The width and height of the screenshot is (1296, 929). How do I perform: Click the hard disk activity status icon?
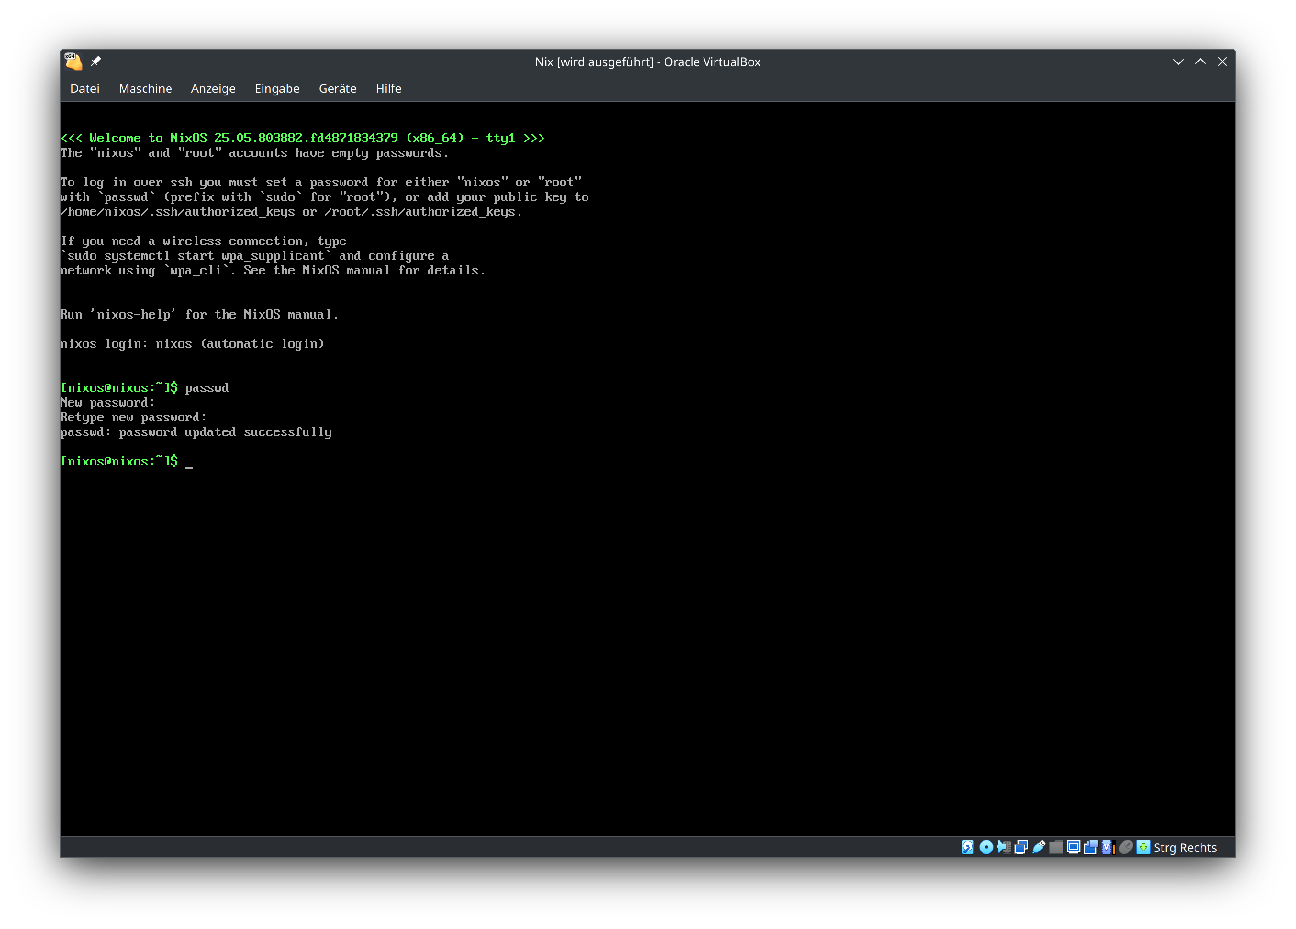pyautogui.click(x=968, y=847)
